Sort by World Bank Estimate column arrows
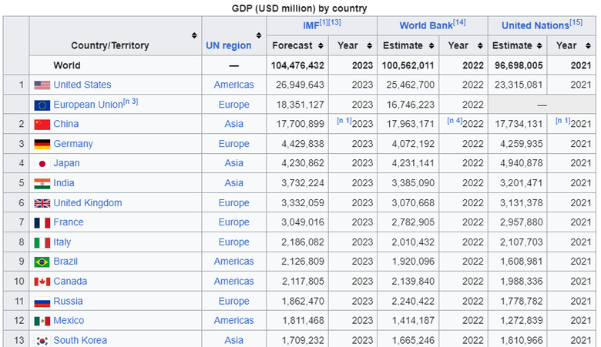Image resolution: width=601 pixels, height=347 pixels. (431, 46)
